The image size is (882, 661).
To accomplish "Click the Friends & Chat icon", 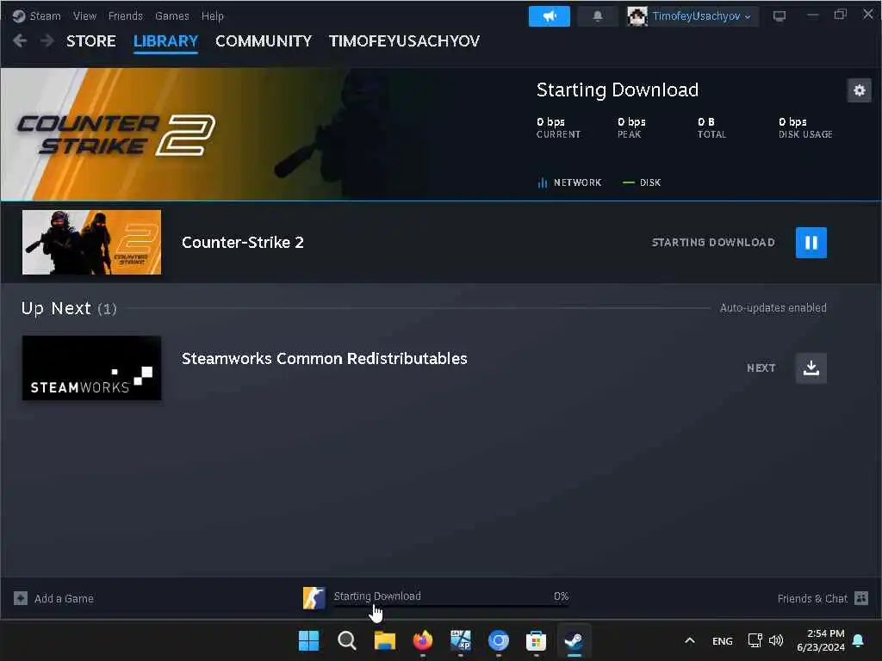I will coord(861,598).
